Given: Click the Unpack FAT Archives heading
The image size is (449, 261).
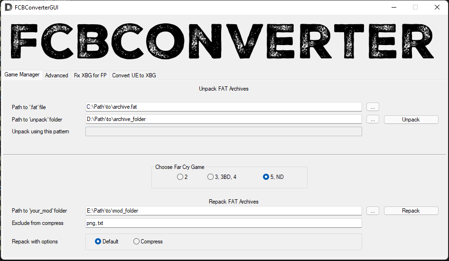Looking at the screenshot, I should tap(224, 89).
